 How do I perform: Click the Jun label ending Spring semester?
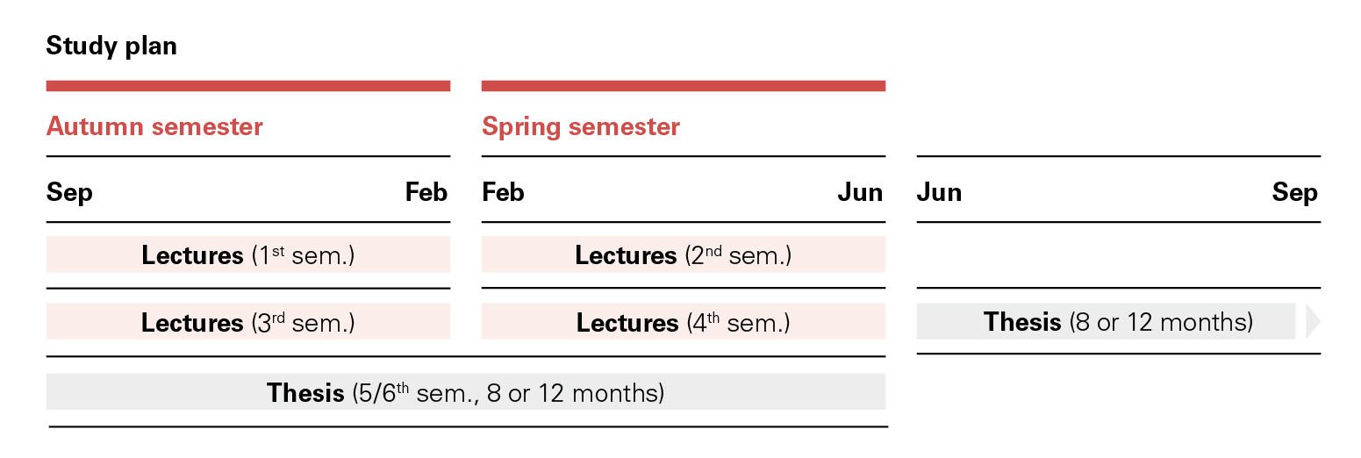[860, 192]
